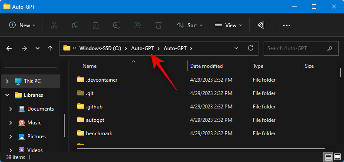Screen dimensions: 344x162
Task: Click the folder icon in address bar
Action: [67, 48]
